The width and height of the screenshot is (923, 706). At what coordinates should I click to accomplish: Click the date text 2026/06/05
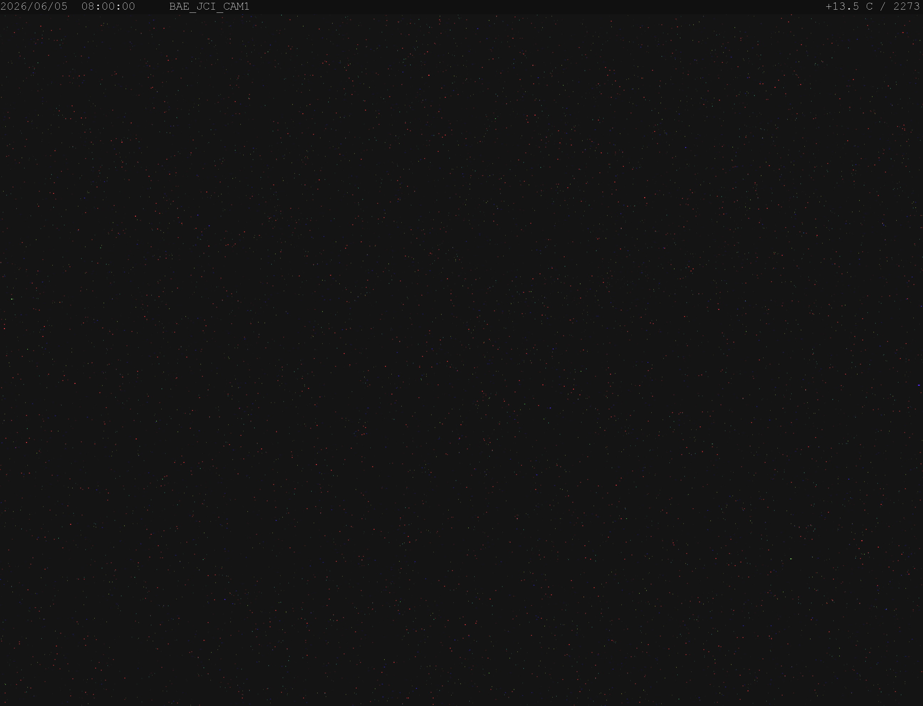click(34, 6)
